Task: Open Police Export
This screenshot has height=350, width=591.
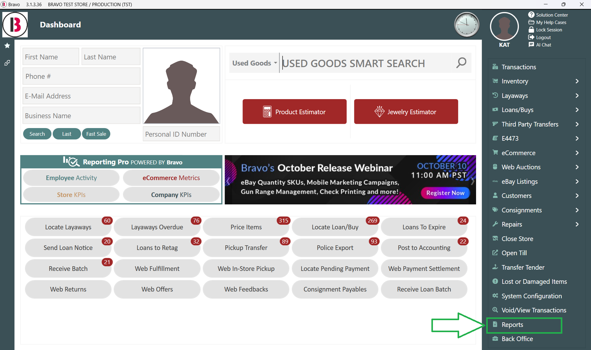Action: 335,247
